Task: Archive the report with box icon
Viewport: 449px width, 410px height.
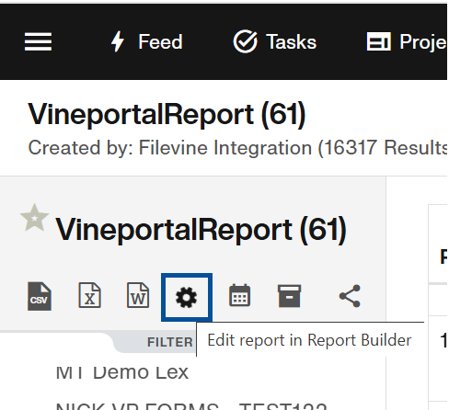Action: [289, 296]
